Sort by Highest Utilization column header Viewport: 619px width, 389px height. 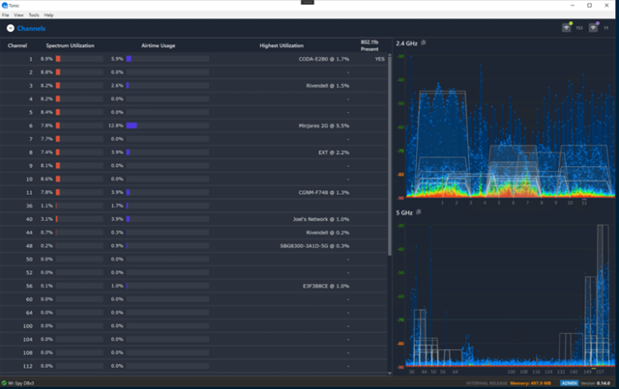click(281, 45)
